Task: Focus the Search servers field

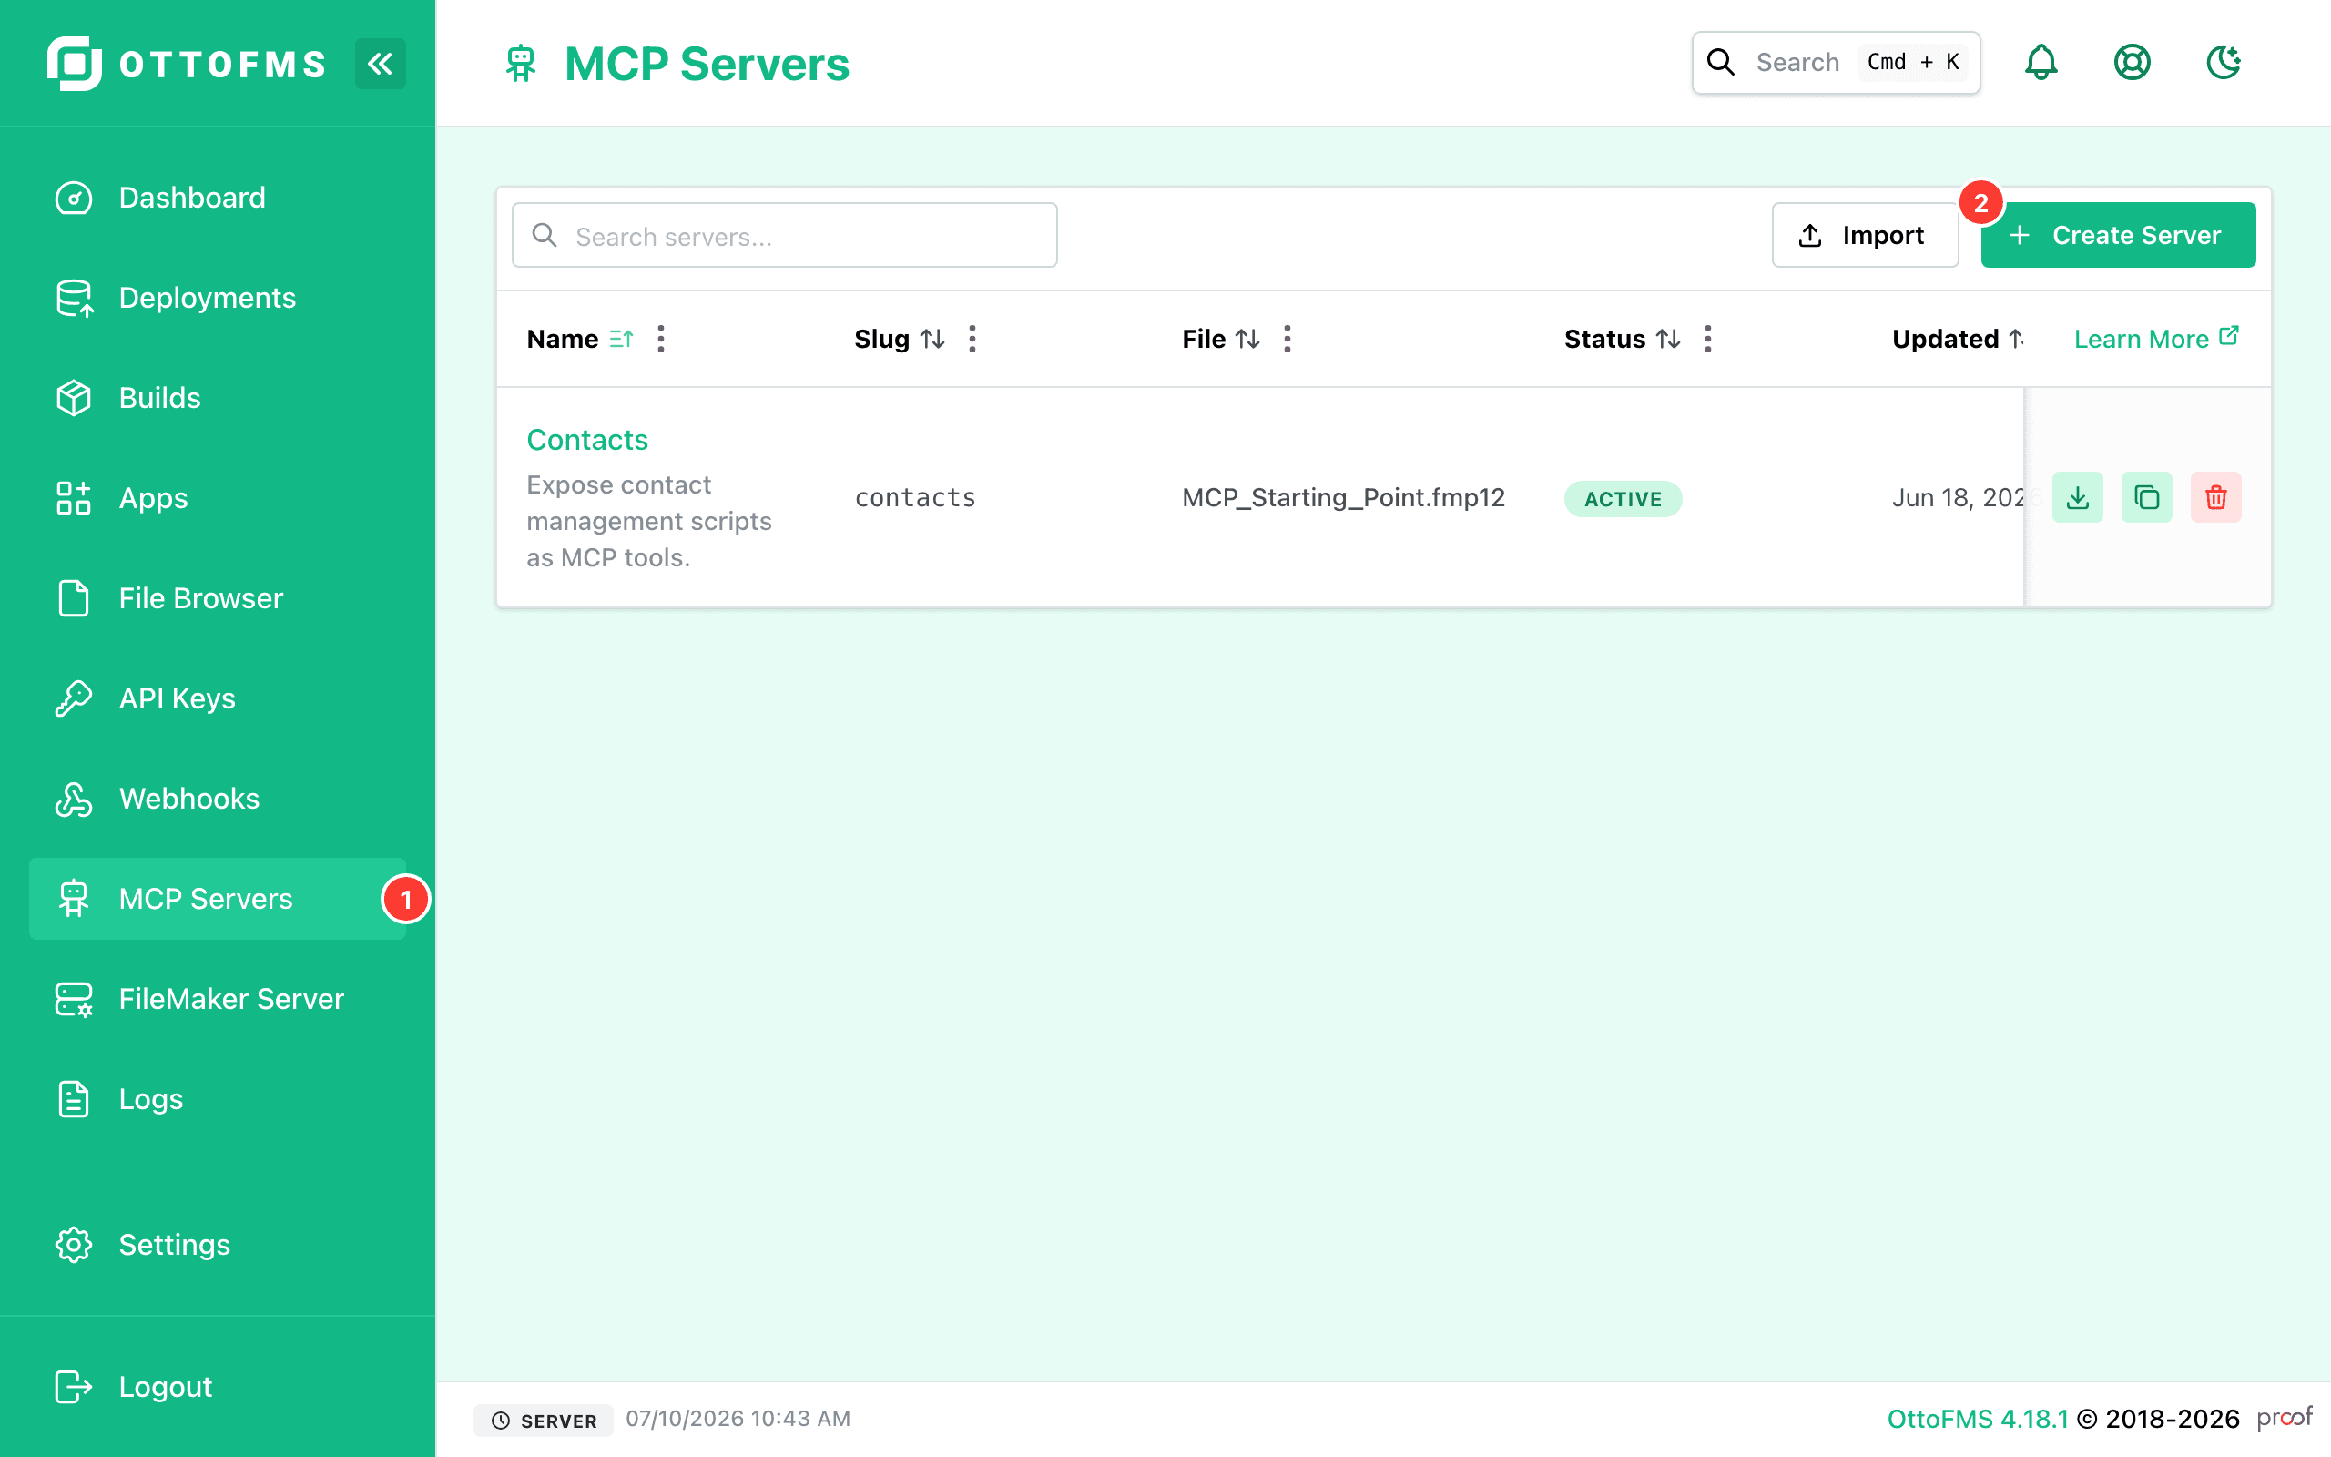Action: tap(784, 235)
